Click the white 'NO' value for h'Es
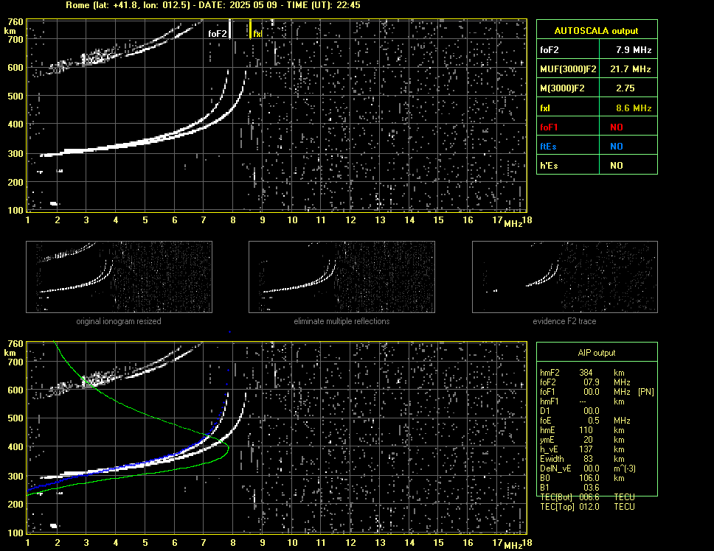 [617, 166]
